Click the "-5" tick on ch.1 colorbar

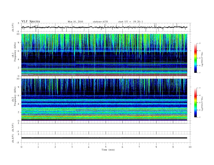point(199,58)
